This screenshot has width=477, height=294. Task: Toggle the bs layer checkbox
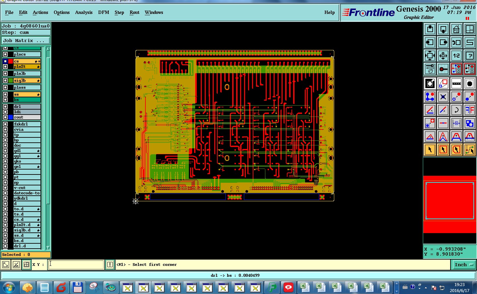(5, 100)
